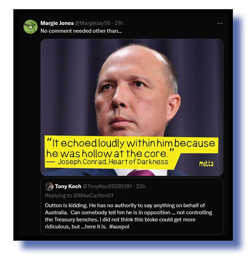249x256 pixels.
Task: Open Tony Koch's display name
Action: 68,186
